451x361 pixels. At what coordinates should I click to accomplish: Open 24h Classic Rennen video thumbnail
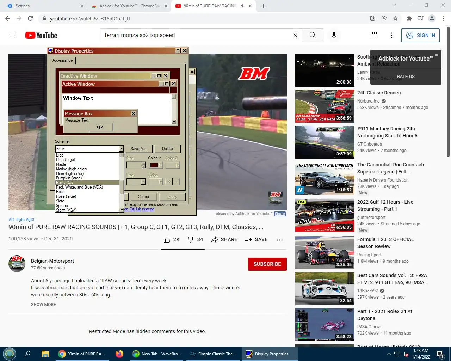[325, 106]
